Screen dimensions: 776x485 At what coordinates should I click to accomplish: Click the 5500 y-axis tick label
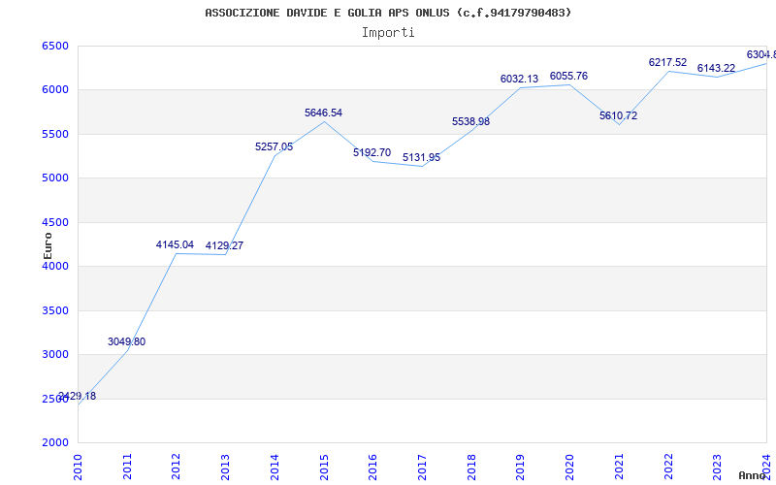(55, 134)
